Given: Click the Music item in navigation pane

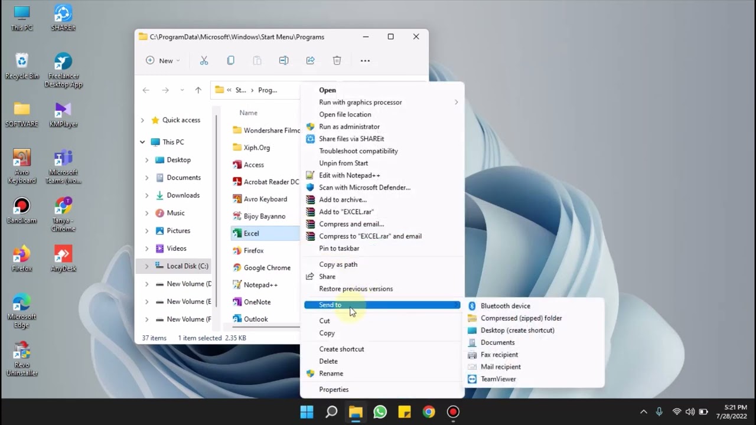Looking at the screenshot, I should click(175, 213).
